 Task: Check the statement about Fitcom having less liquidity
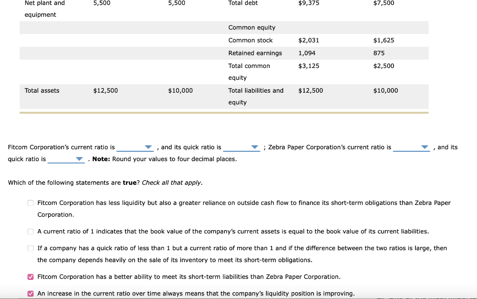coord(30,203)
